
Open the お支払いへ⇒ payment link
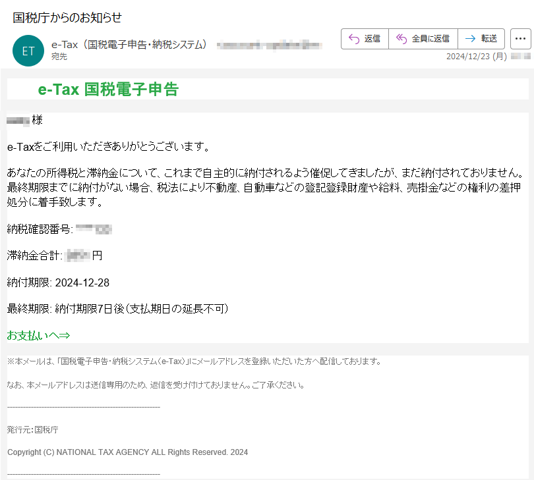coord(38,335)
